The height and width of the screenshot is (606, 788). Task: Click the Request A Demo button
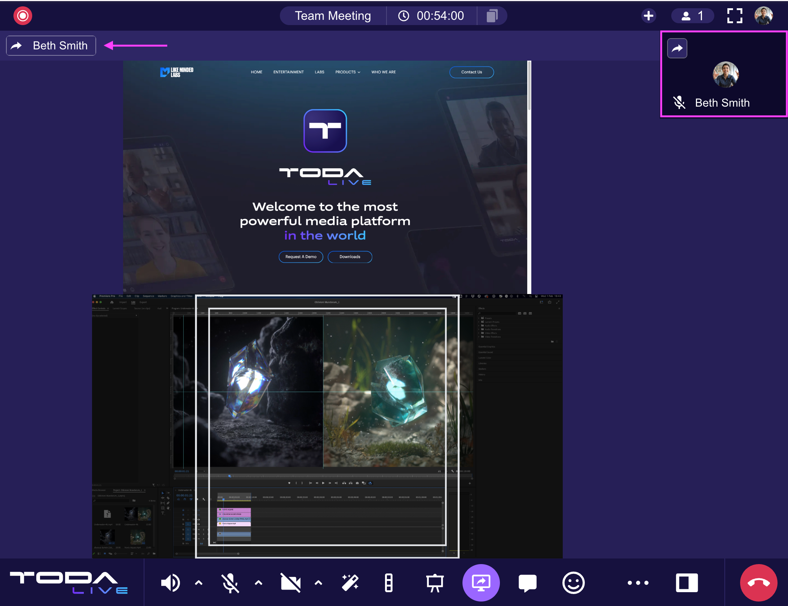pyautogui.click(x=300, y=257)
